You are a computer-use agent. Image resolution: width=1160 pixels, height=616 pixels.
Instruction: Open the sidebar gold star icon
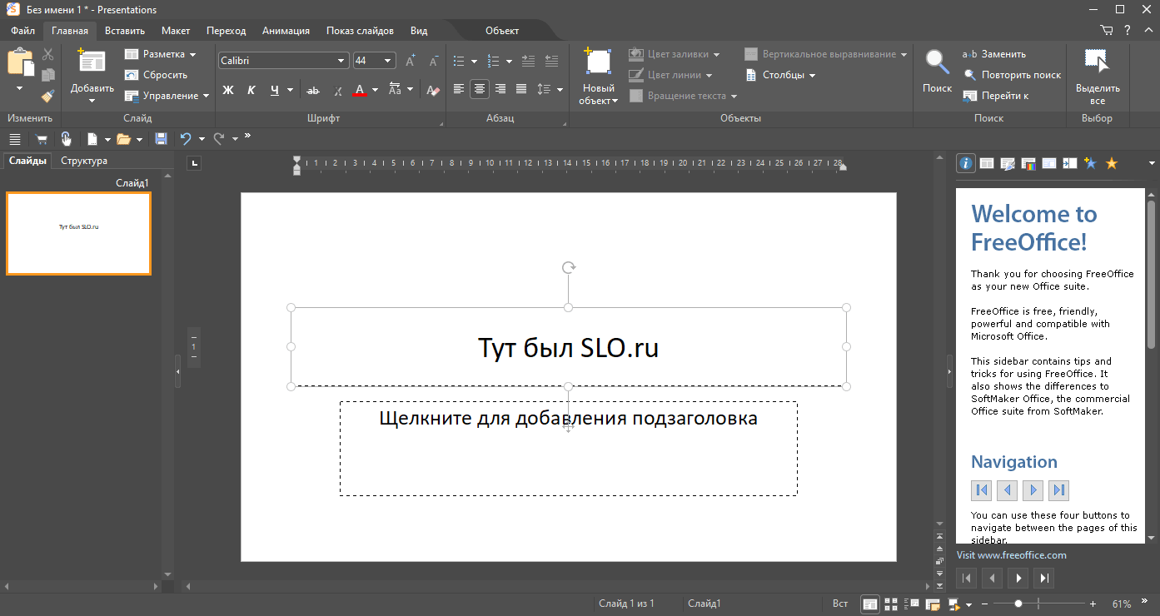(x=1112, y=164)
